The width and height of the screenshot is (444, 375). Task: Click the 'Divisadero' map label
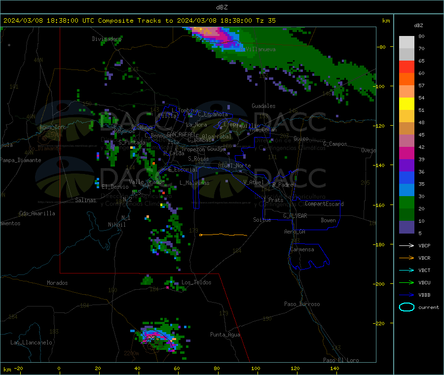click(107, 39)
